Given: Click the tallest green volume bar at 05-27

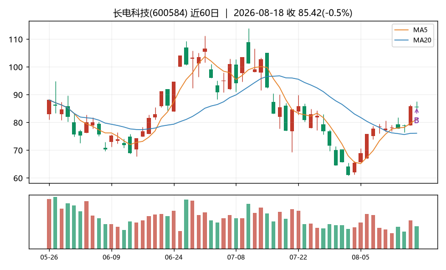Looking at the screenshot, I should pos(55,223).
